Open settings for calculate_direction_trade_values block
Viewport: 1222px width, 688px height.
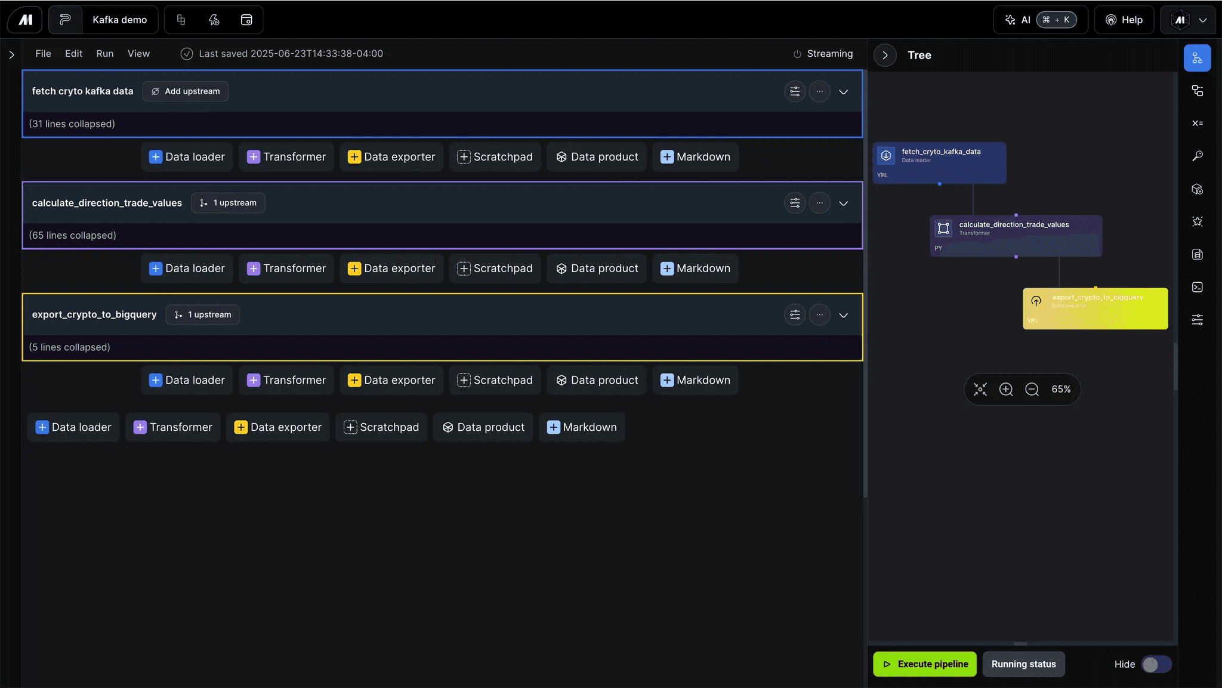coord(795,203)
